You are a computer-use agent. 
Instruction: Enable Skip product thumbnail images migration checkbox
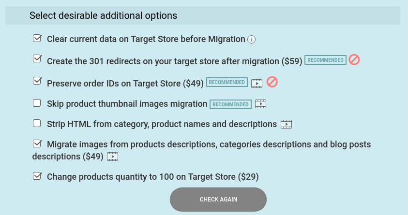tap(37, 103)
